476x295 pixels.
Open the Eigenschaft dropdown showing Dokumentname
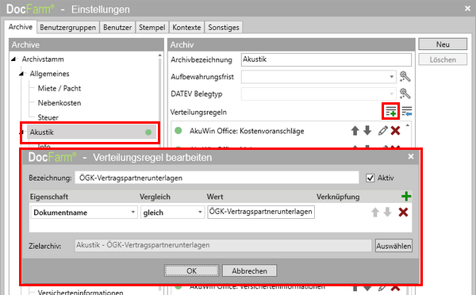[84, 213]
